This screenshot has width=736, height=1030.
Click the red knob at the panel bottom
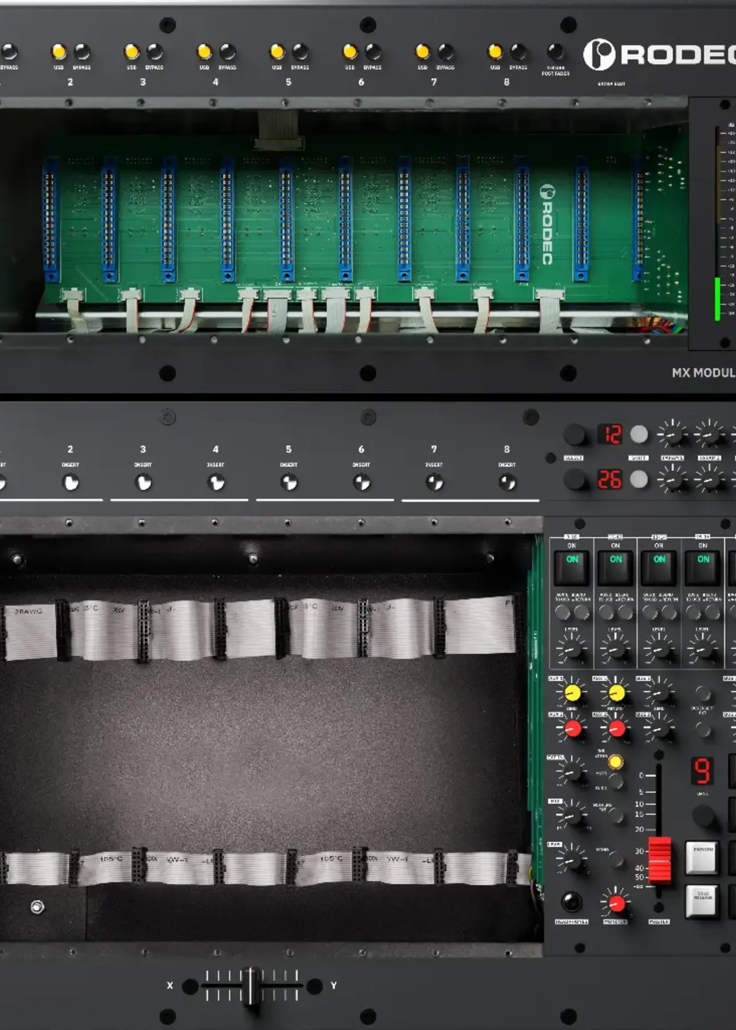[616, 904]
